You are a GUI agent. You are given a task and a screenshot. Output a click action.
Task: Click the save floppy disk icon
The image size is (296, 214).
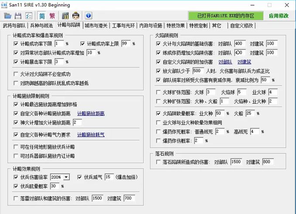tap(18, 16)
